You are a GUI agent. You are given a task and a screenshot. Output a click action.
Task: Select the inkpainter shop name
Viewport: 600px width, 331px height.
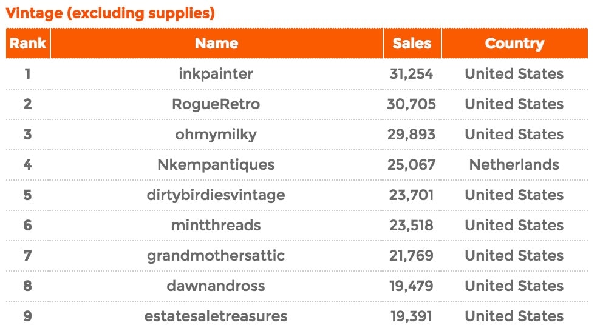click(x=216, y=74)
